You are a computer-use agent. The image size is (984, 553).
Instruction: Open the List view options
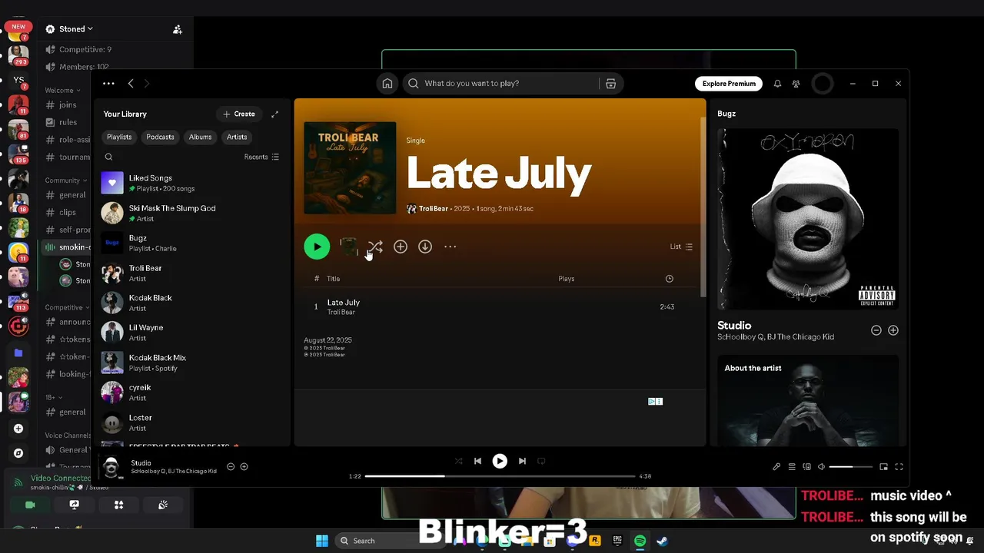pos(681,247)
